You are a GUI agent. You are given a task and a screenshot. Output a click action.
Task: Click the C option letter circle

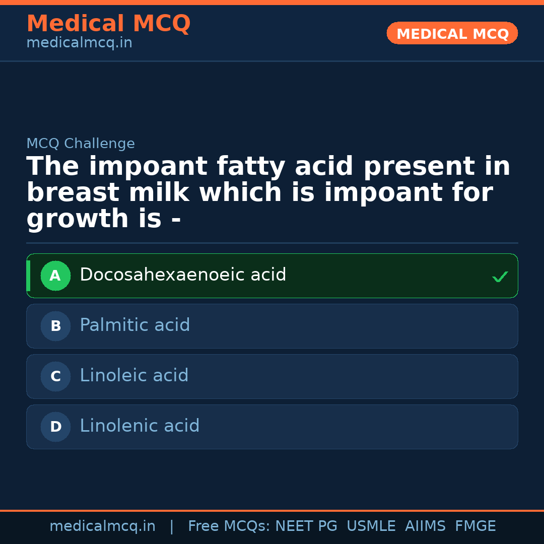pyautogui.click(x=55, y=376)
